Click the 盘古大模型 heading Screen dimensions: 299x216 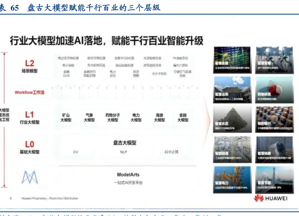[x=124, y=143]
